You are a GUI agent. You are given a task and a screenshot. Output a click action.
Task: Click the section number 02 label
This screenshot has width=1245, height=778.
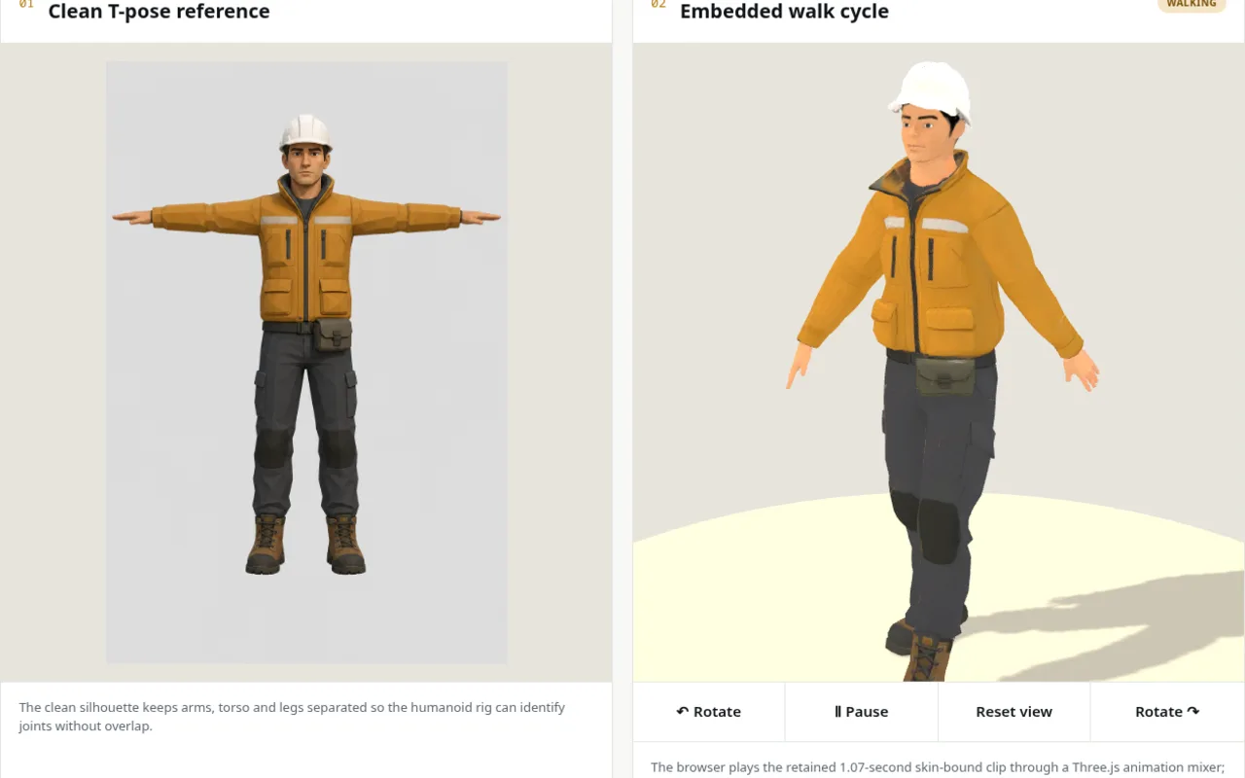[658, 5]
